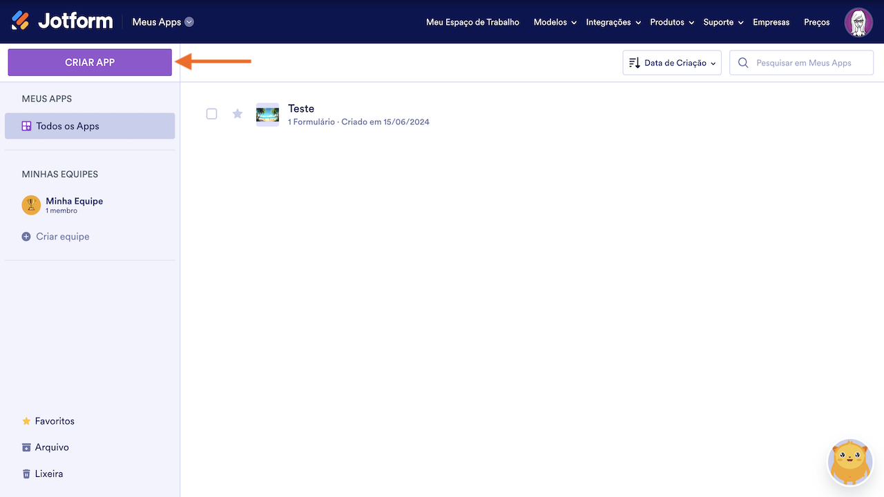The width and height of the screenshot is (884, 497).
Task: Open the Preços page
Action: (x=817, y=22)
